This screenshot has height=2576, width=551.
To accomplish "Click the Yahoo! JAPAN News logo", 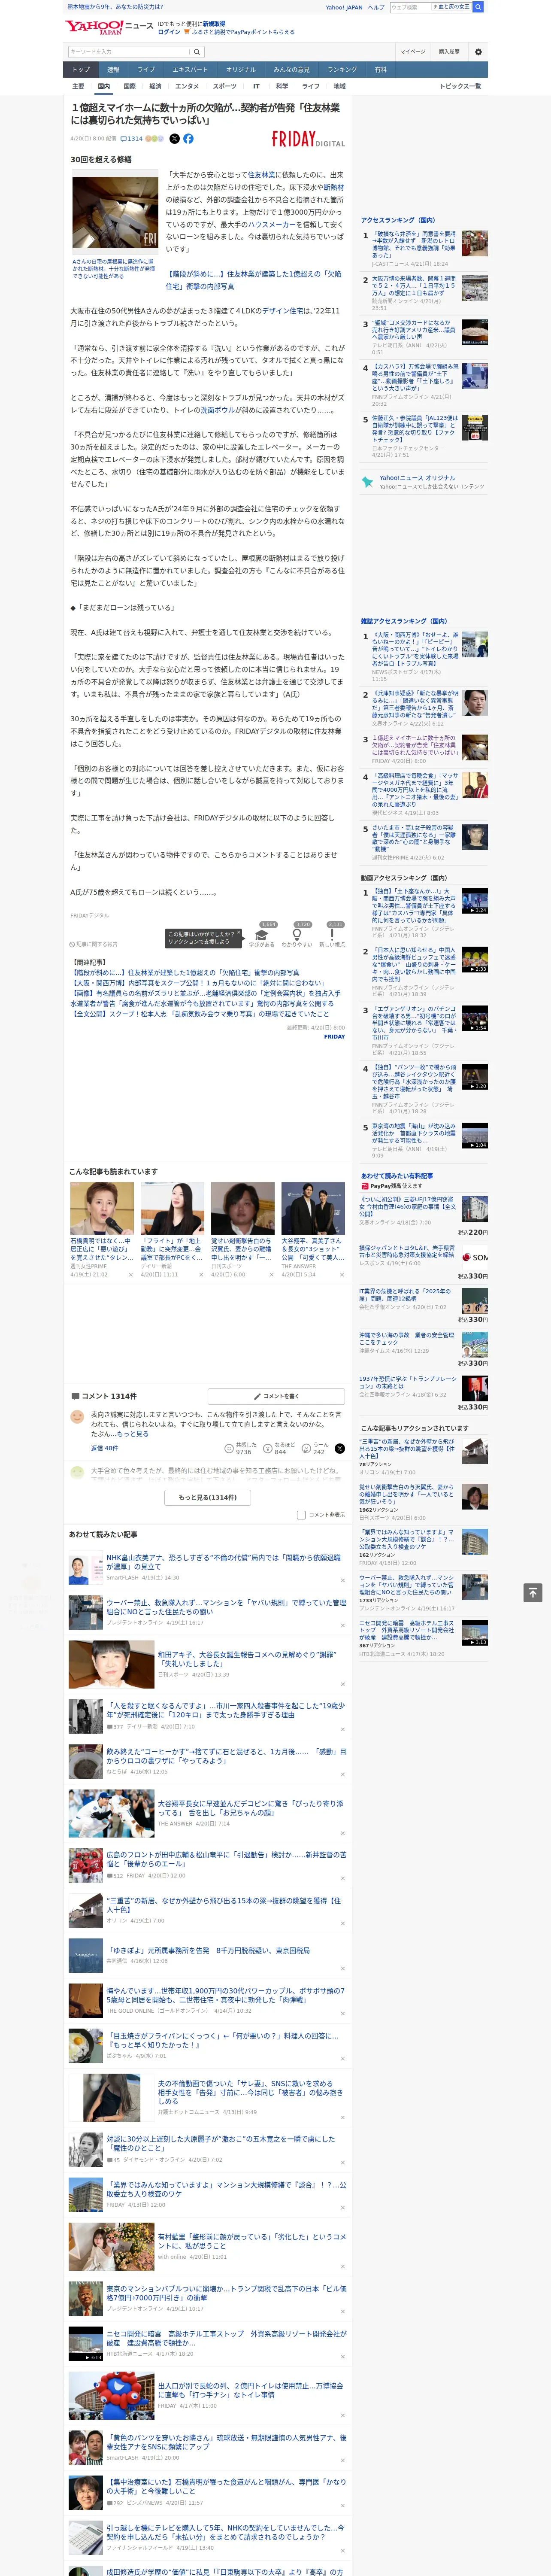I will 109,27.
